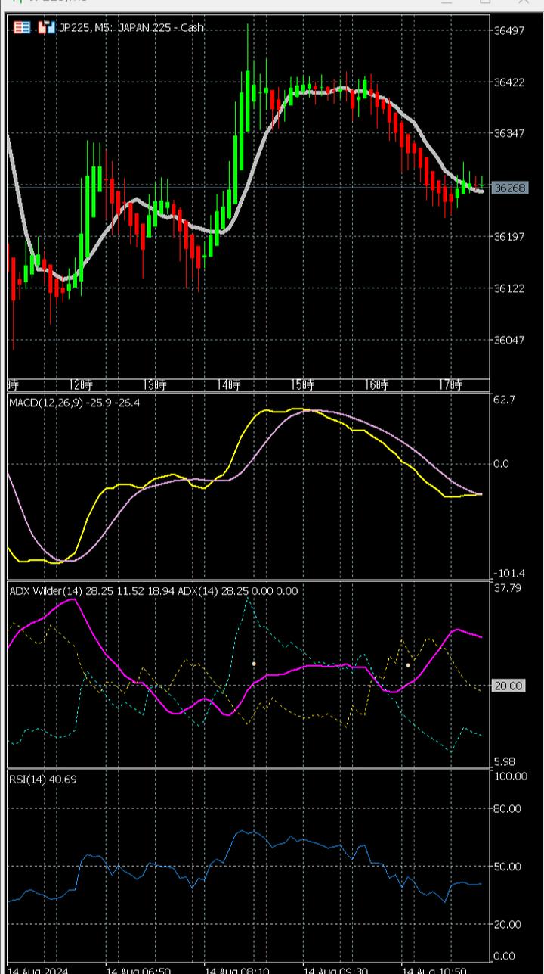Click the ADX 20.00 level marker
Viewport: 544px width, 974px height.
coord(508,686)
